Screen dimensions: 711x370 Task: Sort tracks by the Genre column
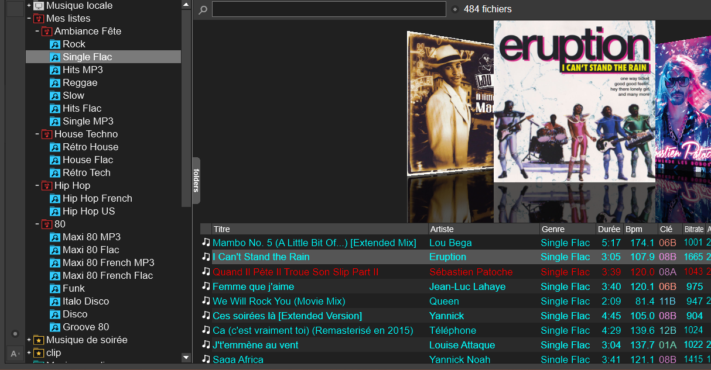[568, 229]
